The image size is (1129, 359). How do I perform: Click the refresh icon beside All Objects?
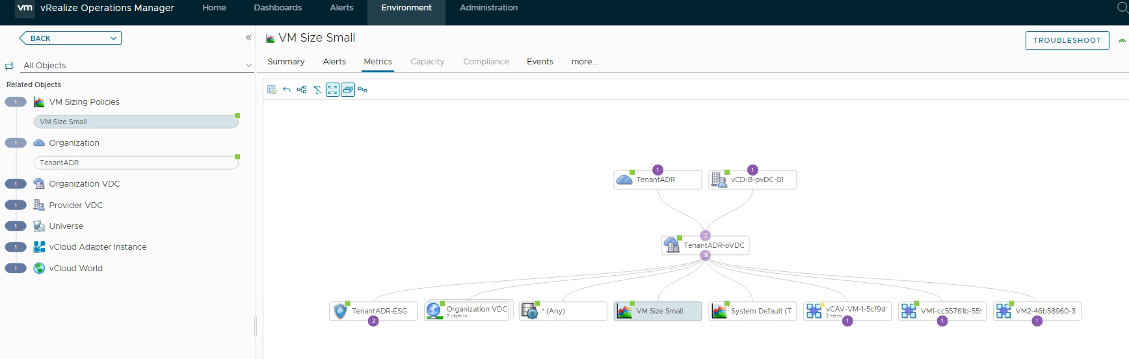coord(9,66)
